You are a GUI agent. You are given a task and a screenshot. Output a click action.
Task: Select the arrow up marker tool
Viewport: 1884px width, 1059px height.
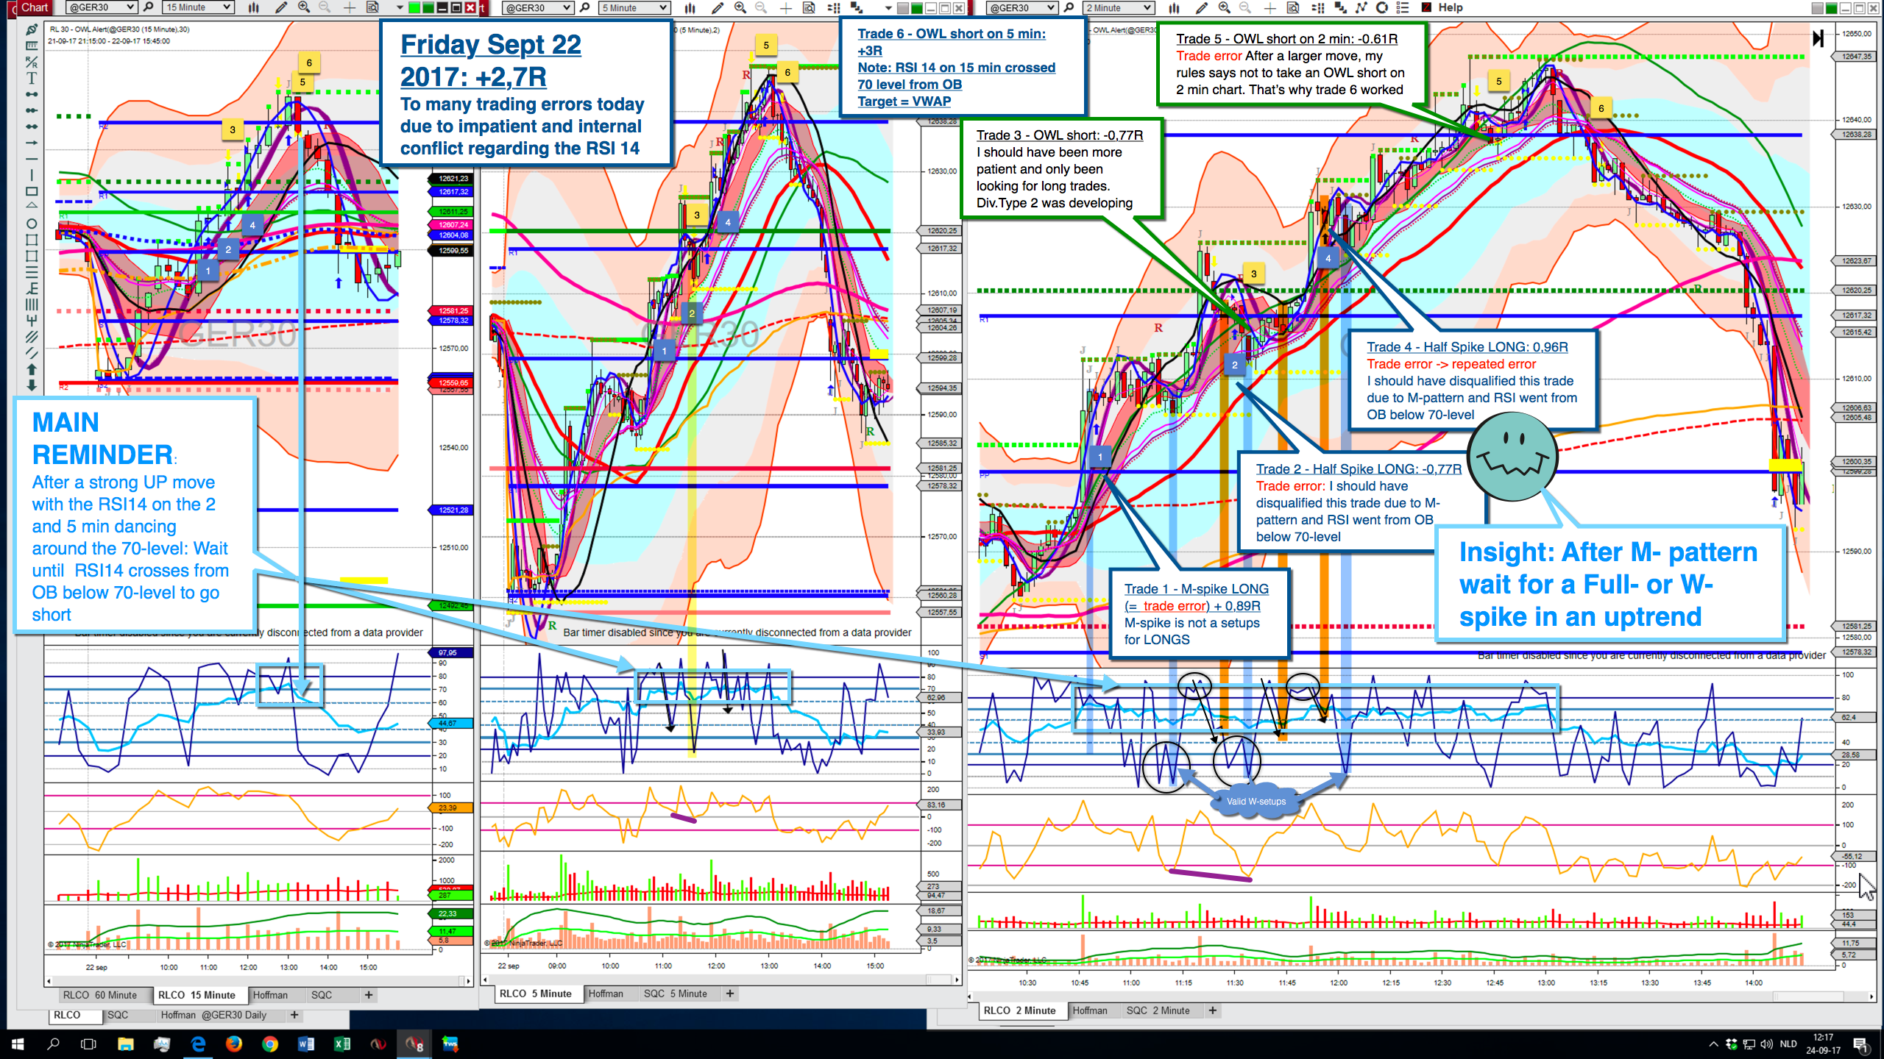pyautogui.click(x=32, y=369)
